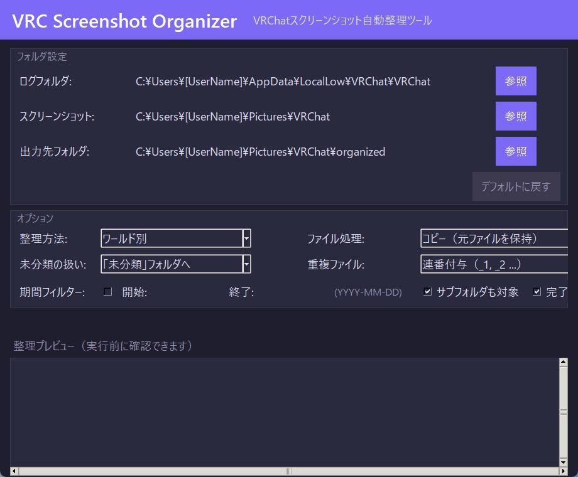Click 参照 next to 出力先フォルダ
Image resolution: width=578 pixels, height=477 pixels.
click(515, 151)
